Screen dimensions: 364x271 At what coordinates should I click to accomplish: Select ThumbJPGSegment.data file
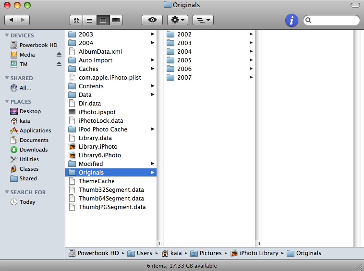click(111, 207)
